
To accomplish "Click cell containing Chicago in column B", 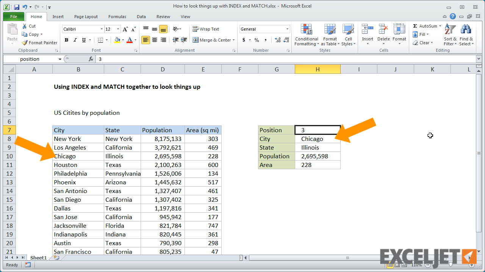I will [78, 156].
